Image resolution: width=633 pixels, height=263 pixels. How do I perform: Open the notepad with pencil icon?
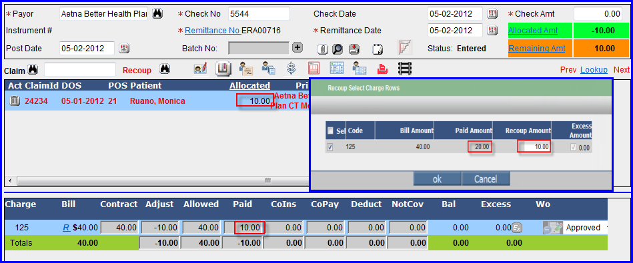click(x=378, y=49)
